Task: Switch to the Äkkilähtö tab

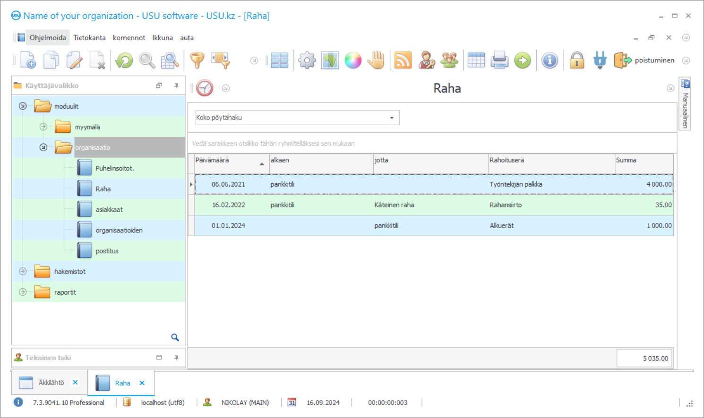Action: click(51, 383)
